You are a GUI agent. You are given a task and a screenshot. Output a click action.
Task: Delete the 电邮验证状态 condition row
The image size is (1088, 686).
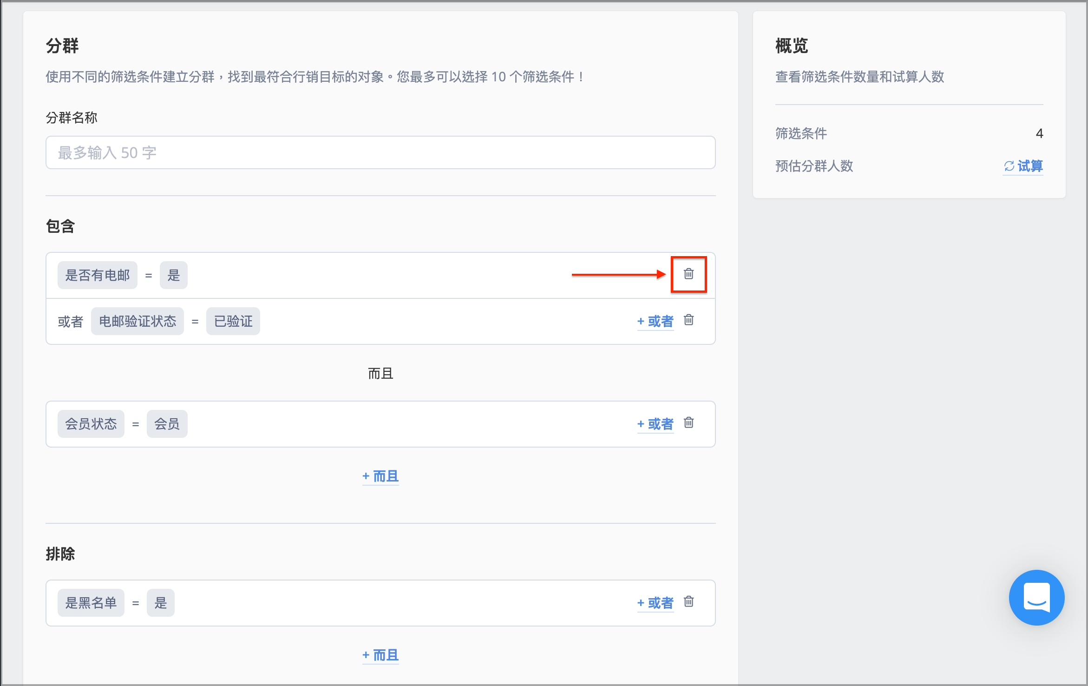click(x=688, y=320)
